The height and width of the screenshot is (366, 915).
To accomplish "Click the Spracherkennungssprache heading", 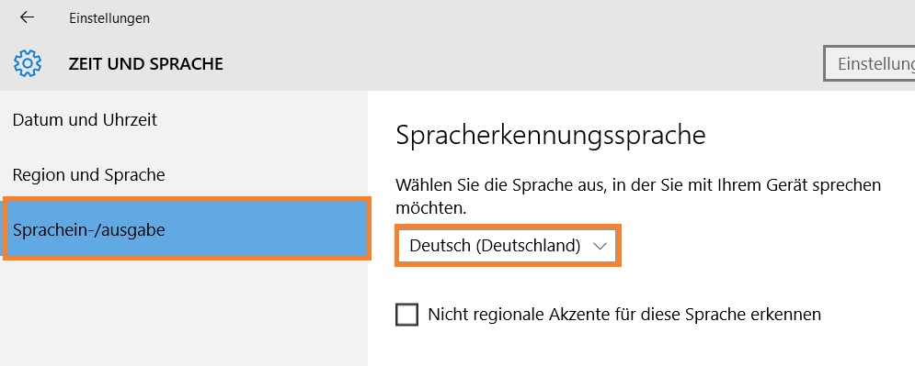I will point(550,136).
